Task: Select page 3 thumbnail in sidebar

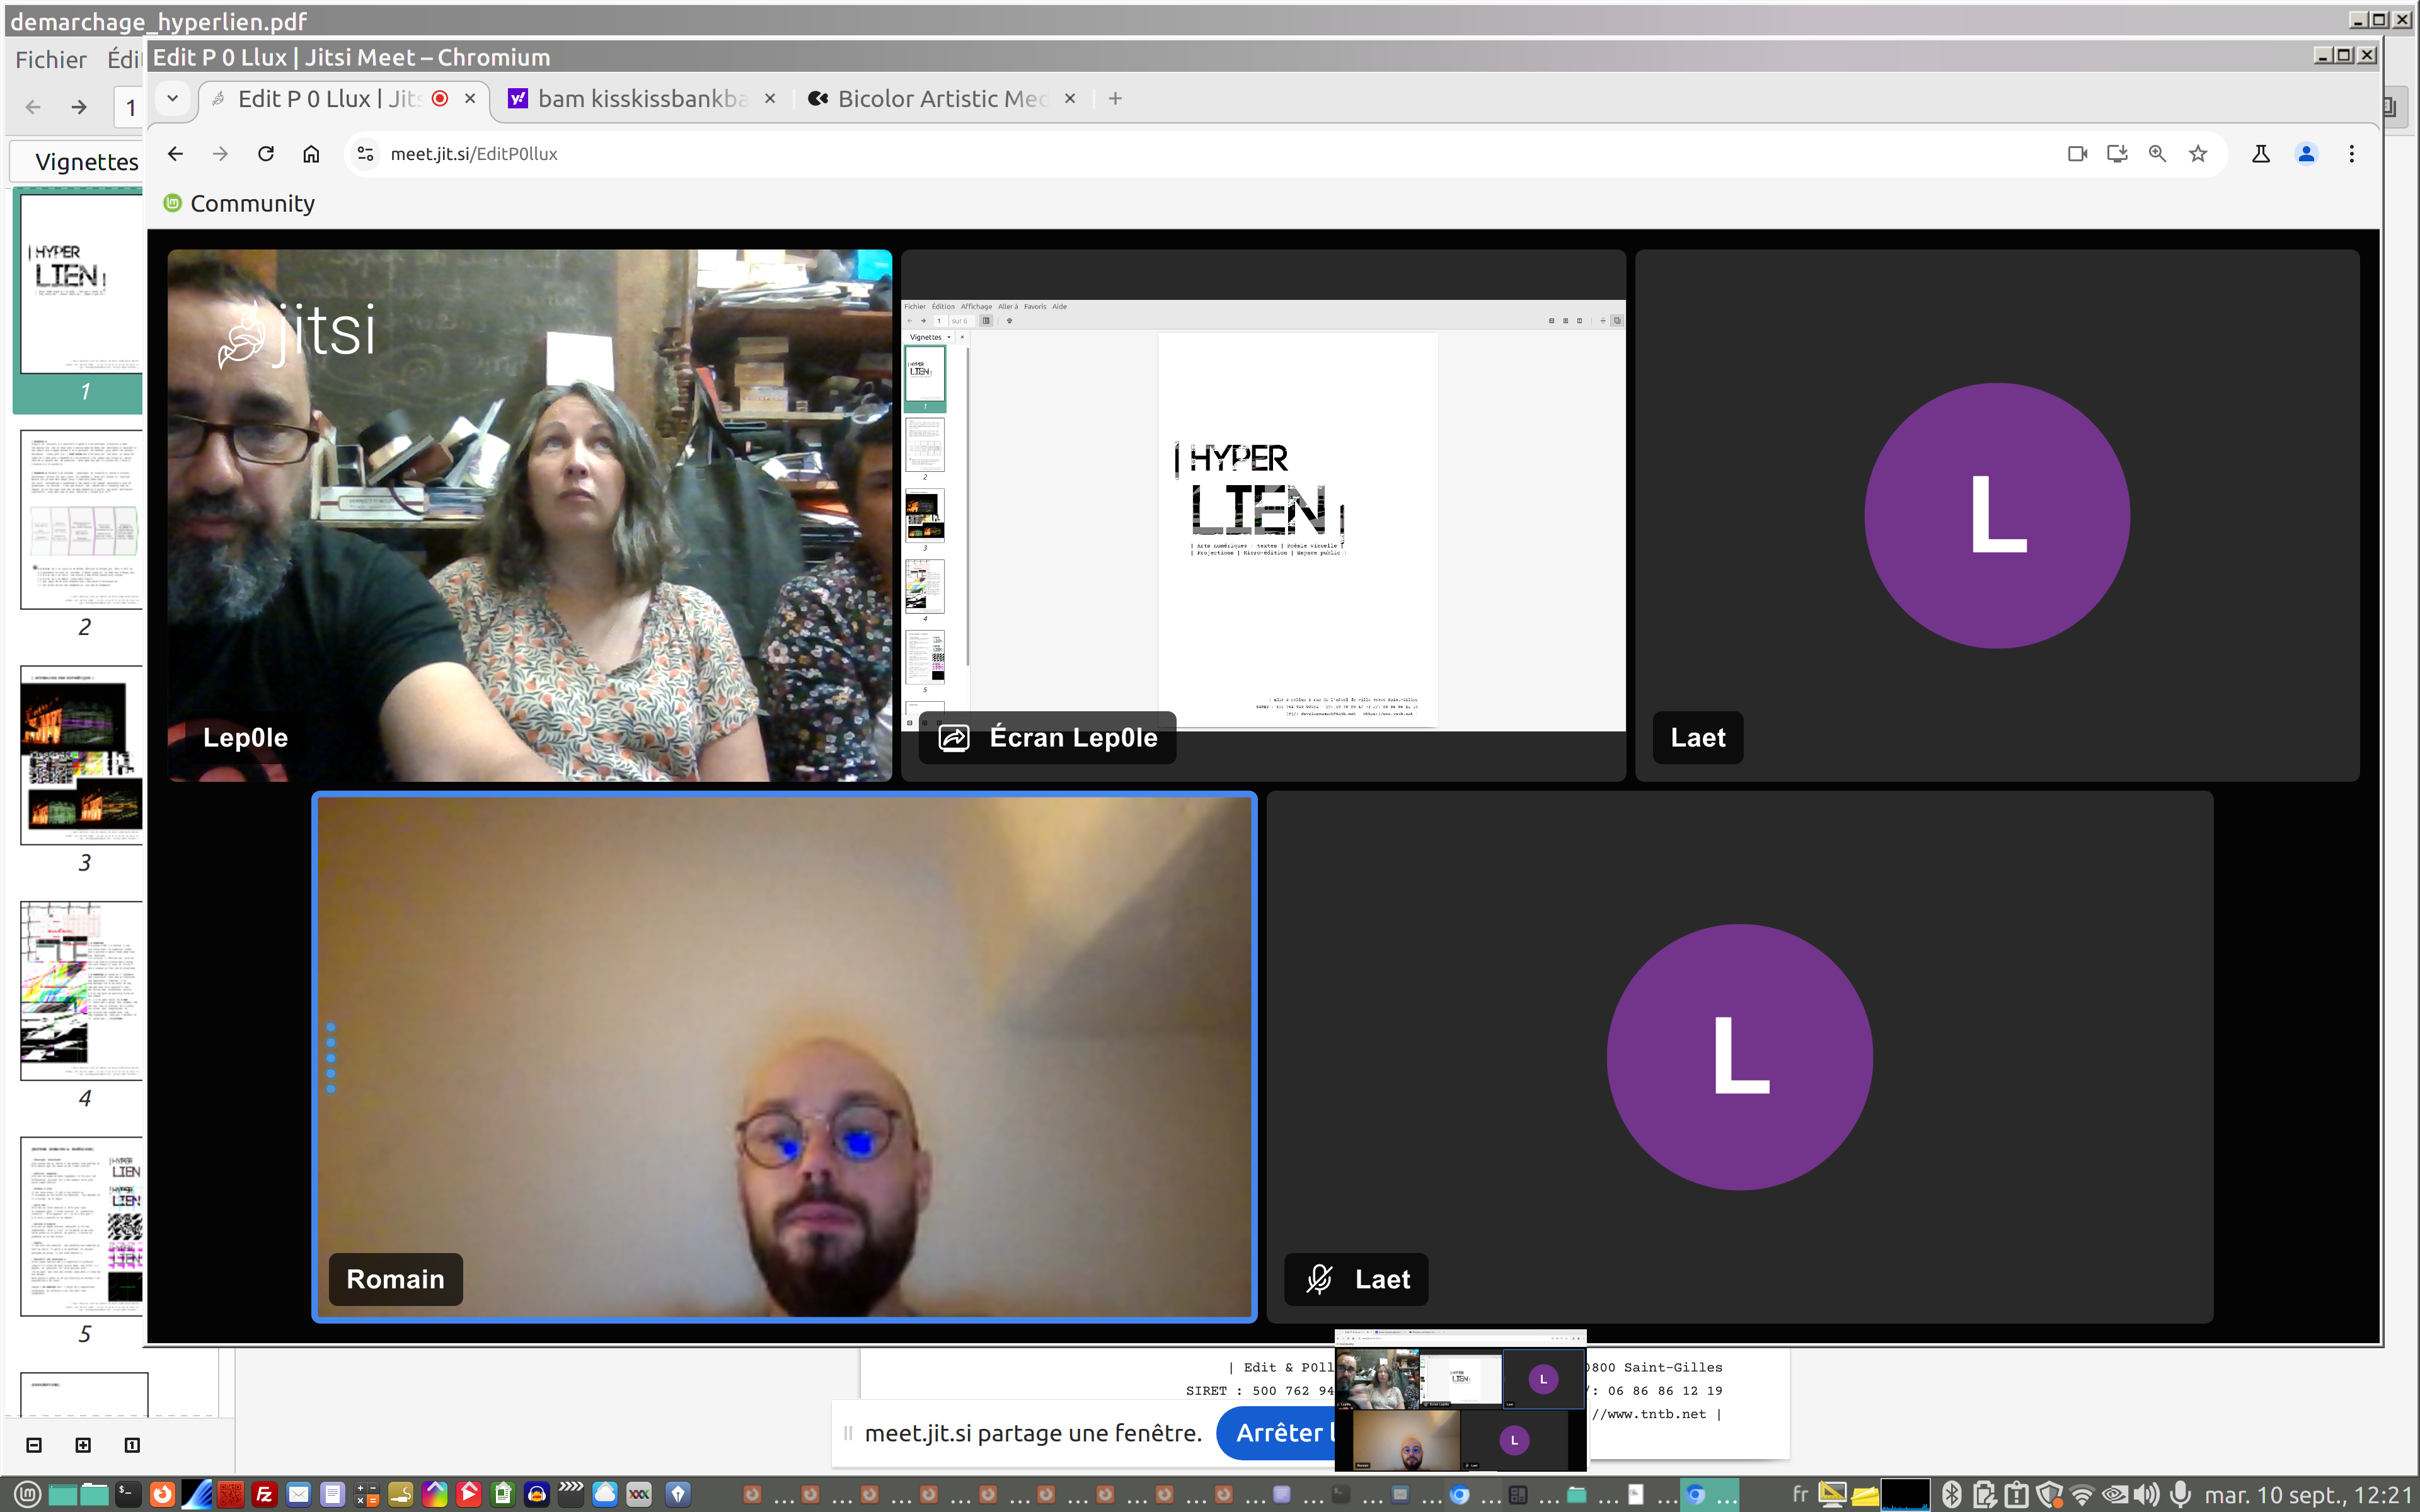Action: (x=82, y=755)
